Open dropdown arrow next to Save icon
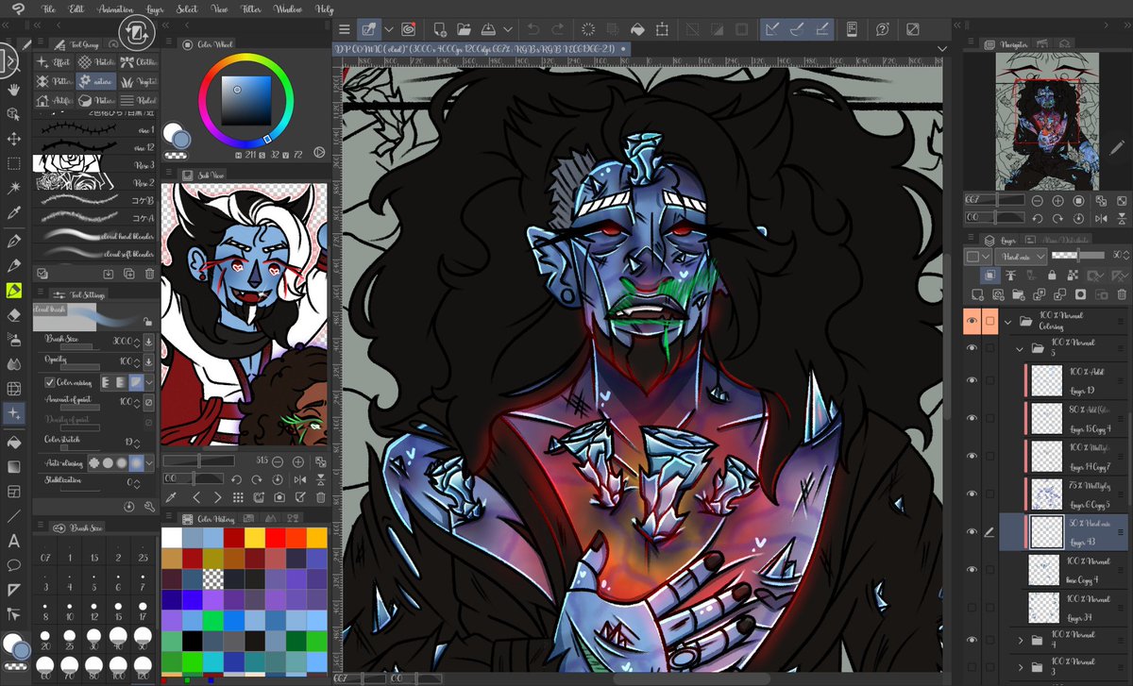Image resolution: width=1133 pixels, height=686 pixels. coord(510,29)
